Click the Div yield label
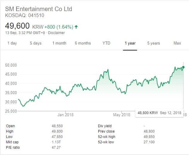189x155 pixels. coord(105,126)
